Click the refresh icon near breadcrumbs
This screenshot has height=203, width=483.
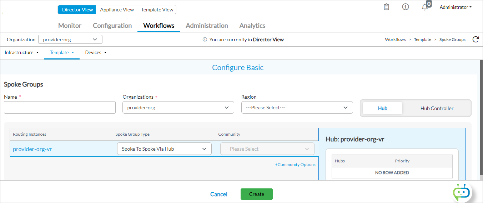click(x=476, y=40)
